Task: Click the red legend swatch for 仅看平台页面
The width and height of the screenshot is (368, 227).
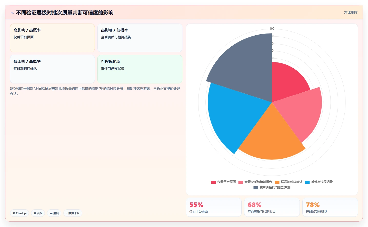Action: click(x=213, y=182)
